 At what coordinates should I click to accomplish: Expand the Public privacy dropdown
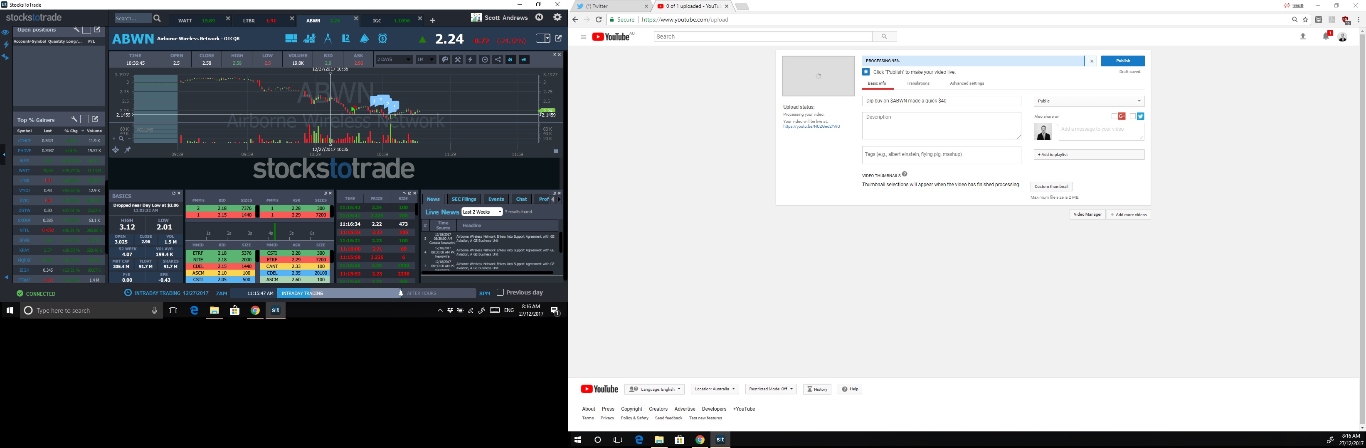click(x=1089, y=101)
